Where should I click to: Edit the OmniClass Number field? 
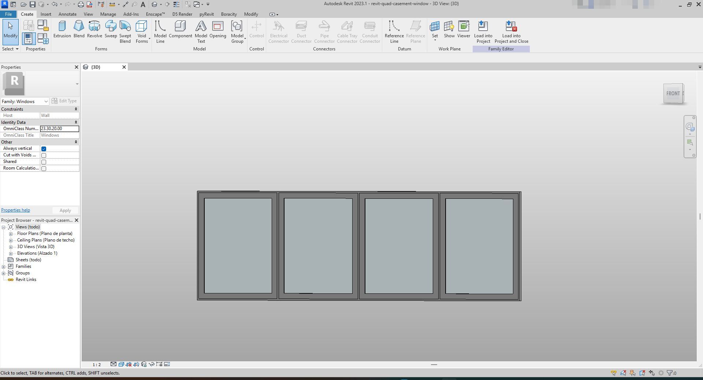[x=59, y=129]
